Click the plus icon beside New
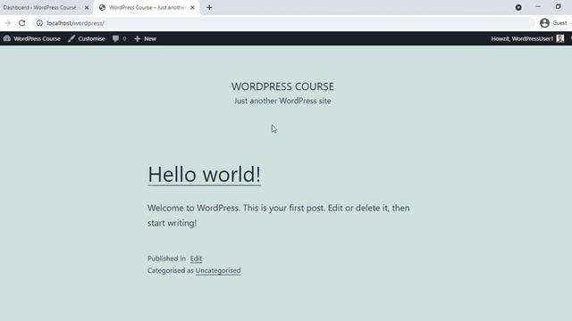Image resolution: width=572 pixels, height=321 pixels. pos(137,38)
